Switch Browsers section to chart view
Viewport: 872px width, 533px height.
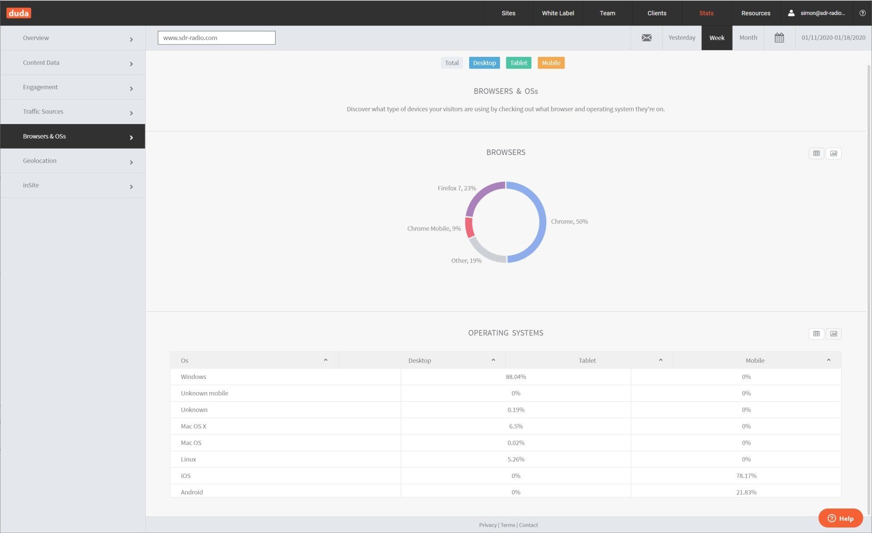pyautogui.click(x=833, y=154)
